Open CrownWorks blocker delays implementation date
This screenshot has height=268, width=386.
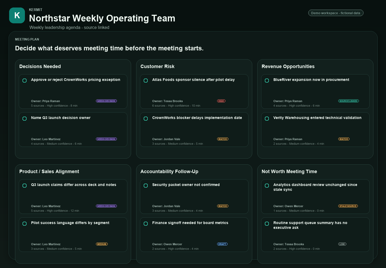pos(197,118)
